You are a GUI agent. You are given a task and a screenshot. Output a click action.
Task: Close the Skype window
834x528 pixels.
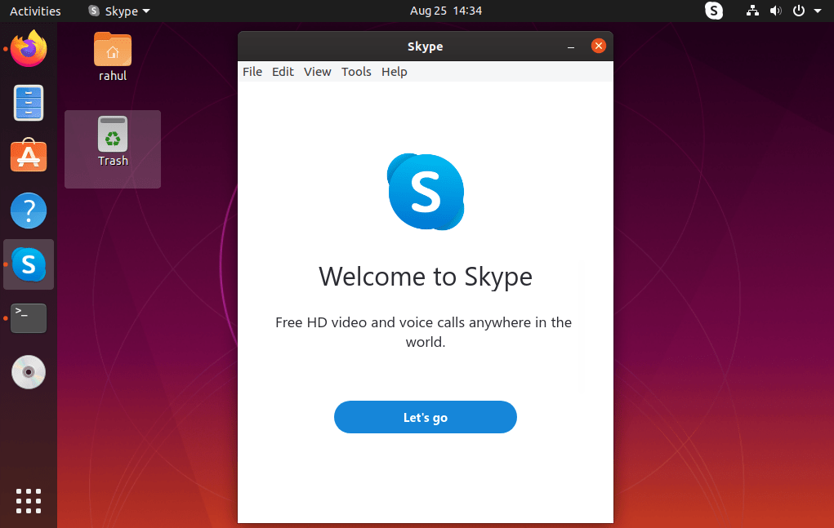599,47
